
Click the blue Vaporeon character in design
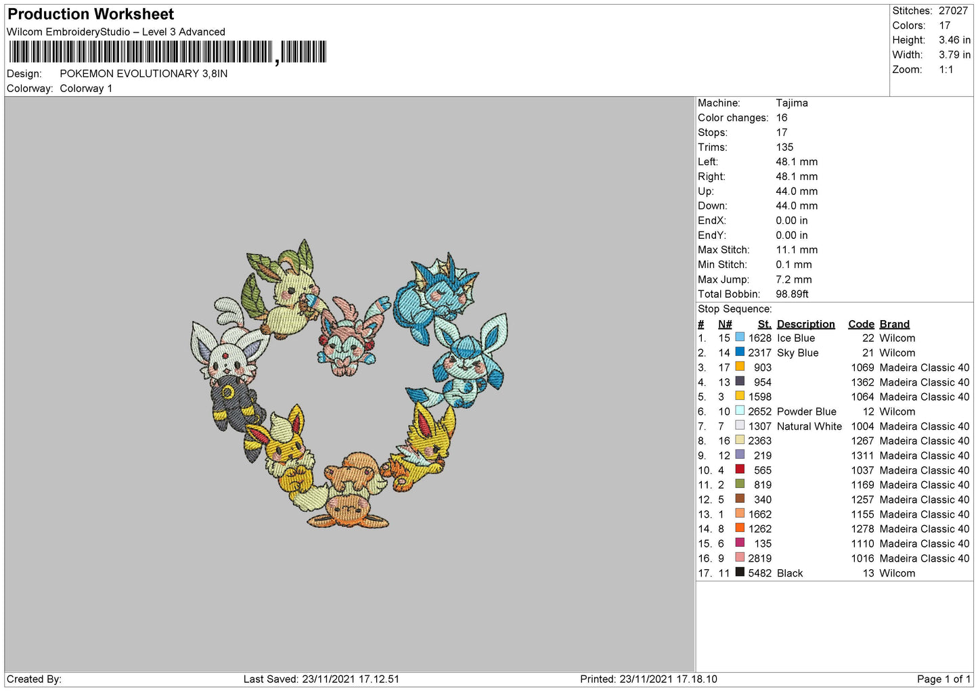pyautogui.click(x=433, y=291)
